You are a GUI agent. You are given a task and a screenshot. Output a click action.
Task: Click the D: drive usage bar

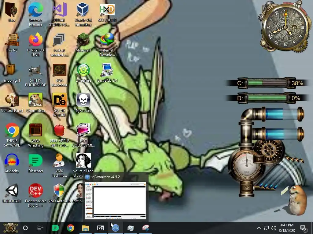click(x=267, y=98)
